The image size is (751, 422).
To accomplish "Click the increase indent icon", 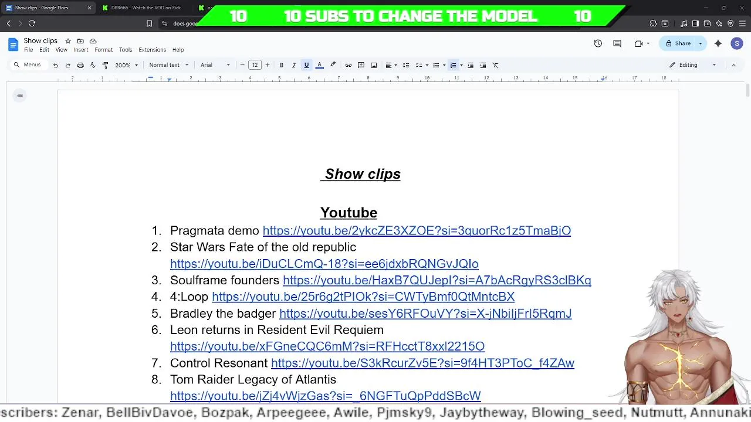I will (x=483, y=65).
